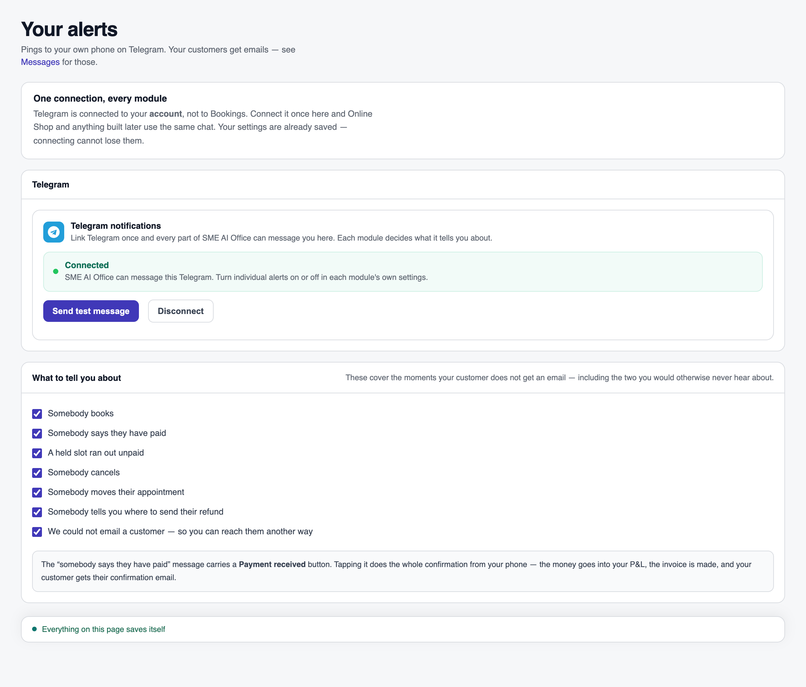Click the Telegram paper-plane icon
The width and height of the screenshot is (806, 687).
[54, 232]
